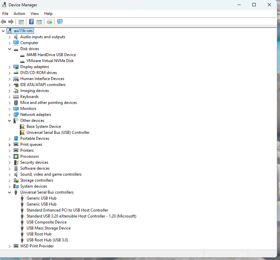Image resolution: width=280 pixels, height=260 pixels.
Task: Collapse the Universal Serial Bus controllers category
Action: [9, 192]
